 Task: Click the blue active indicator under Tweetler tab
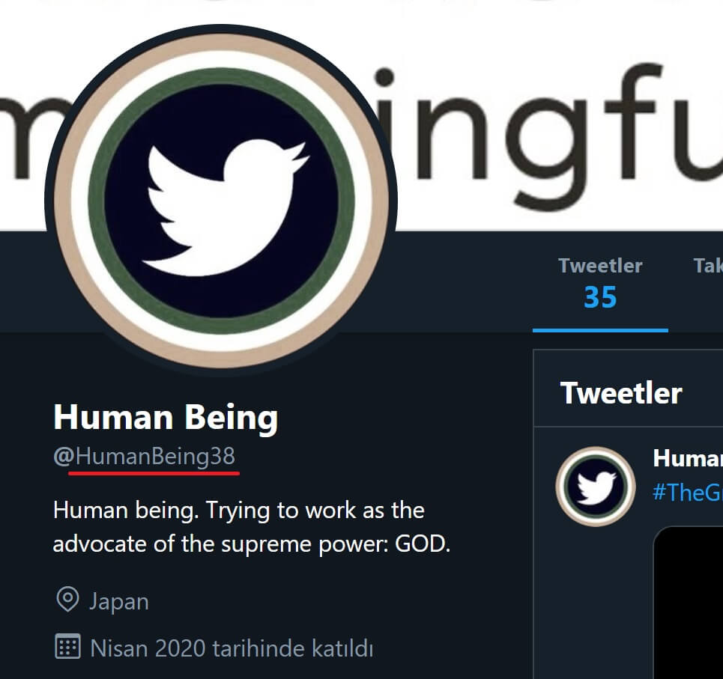pyautogui.click(x=600, y=329)
